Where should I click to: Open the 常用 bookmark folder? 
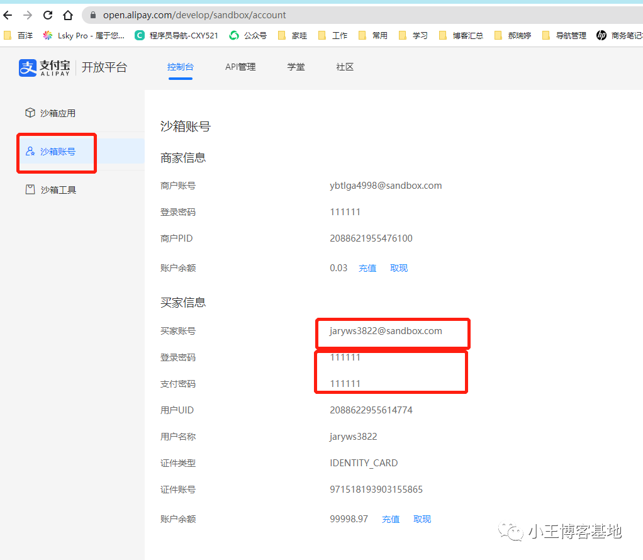point(372,36)
